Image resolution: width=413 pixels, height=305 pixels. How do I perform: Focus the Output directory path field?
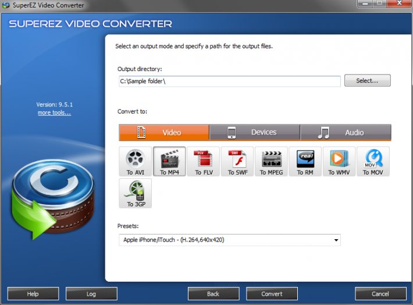(x=230, y=81)
